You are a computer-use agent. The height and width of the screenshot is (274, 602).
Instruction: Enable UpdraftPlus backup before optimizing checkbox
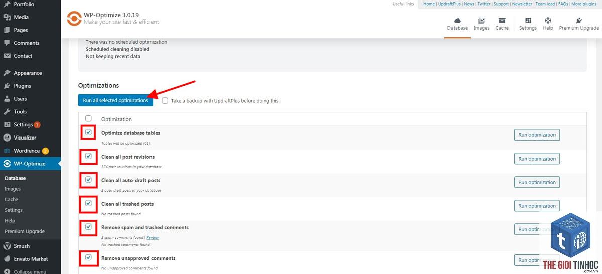tap(165, 100)
